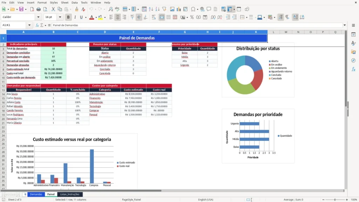Click Clear Direct Formatting icon
The image size is (359, 202).
pyautogui.click(x=83, y=9)
